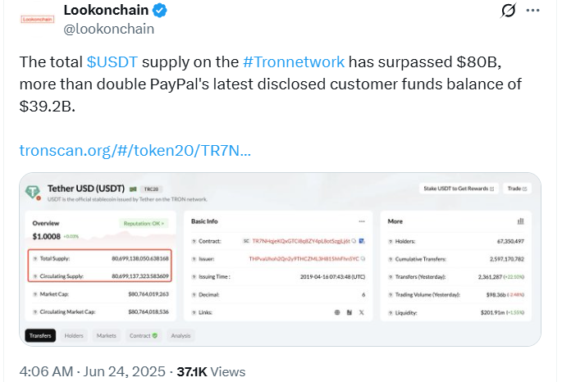Switch to the Markets tab
Screen dimensions: 562x382
coord(107,335)
